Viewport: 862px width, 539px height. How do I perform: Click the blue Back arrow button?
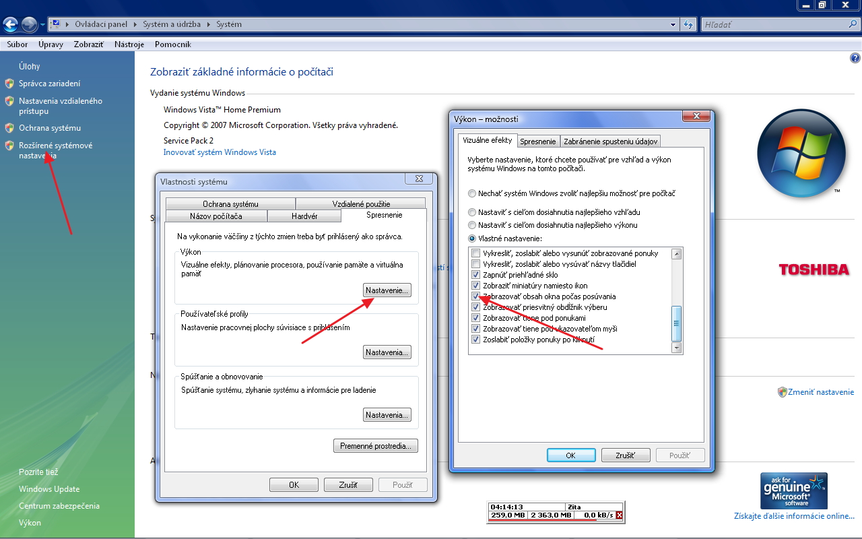(x=10, y=25)
